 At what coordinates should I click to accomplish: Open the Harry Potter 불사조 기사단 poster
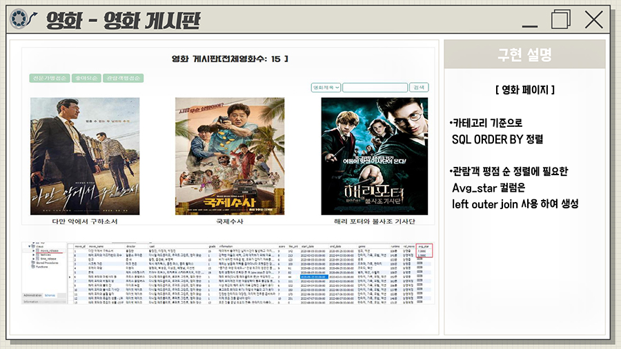(x=374, y=157)
